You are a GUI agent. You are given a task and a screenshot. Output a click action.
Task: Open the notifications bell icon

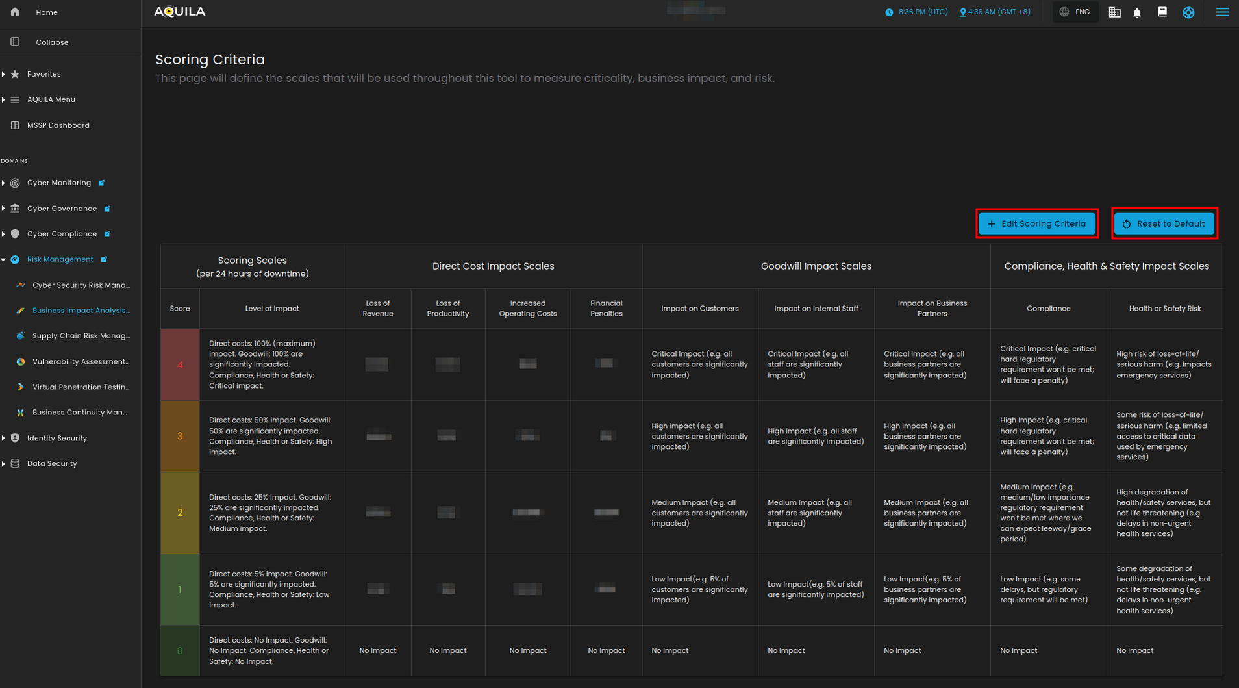1136,12
